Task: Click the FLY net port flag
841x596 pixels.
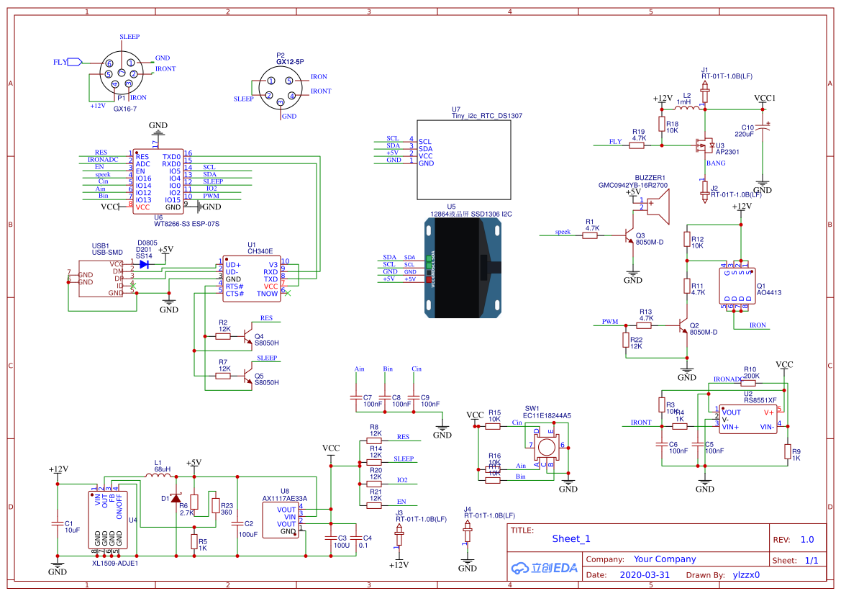Action: 74,62
